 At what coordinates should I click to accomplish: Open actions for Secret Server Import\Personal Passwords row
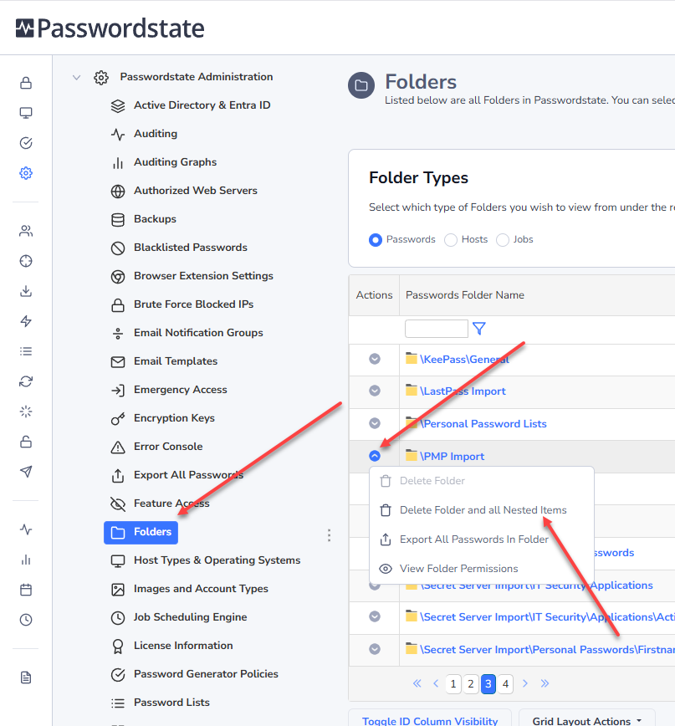point(375,649)
